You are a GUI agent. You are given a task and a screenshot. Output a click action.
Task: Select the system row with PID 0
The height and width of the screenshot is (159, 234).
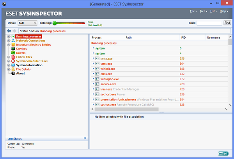(160, 48)
